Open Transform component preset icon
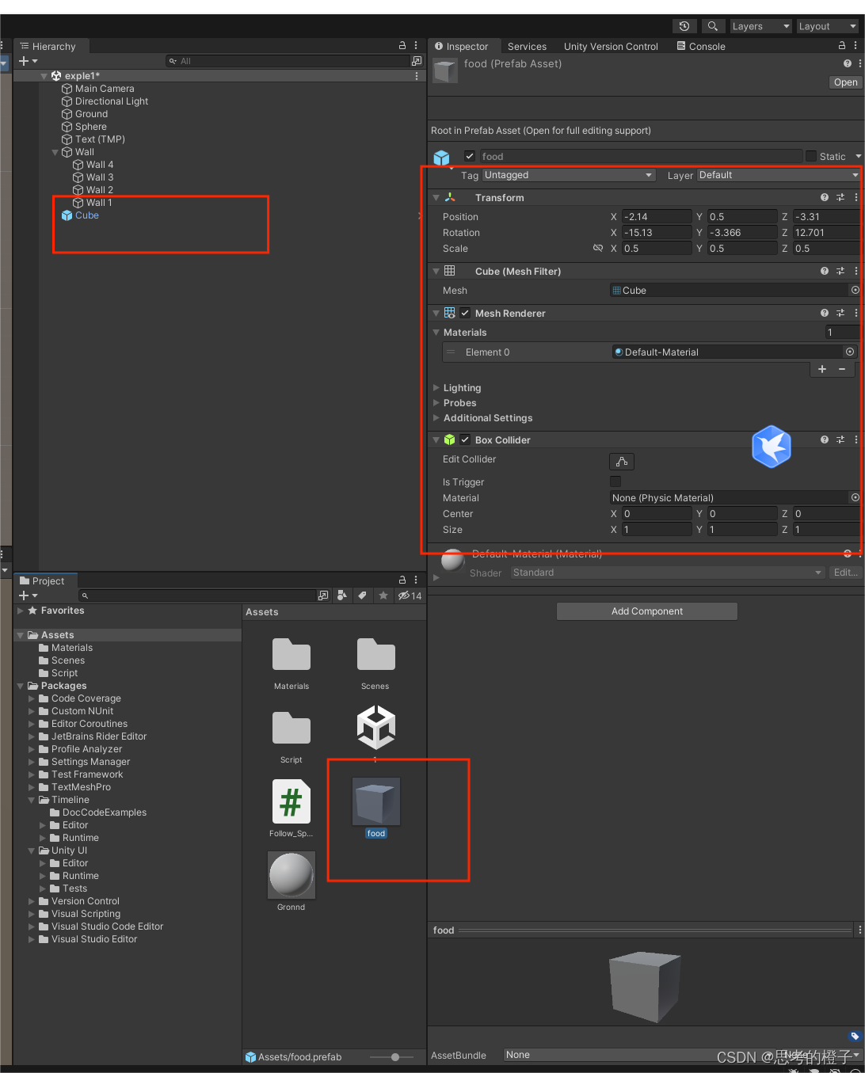 pyautogui.click(x=840, y=197)
